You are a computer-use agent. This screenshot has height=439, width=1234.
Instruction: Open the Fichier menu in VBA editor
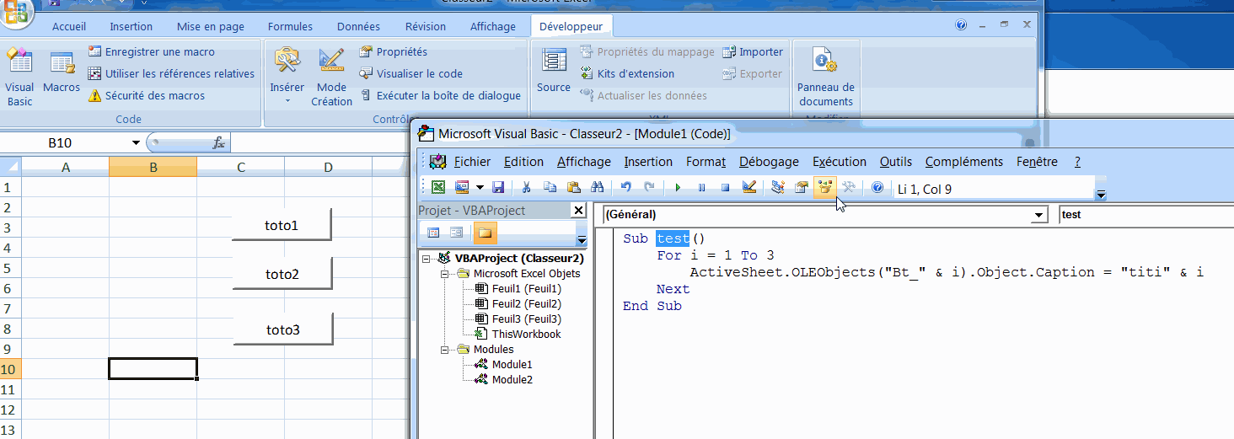coord(472,162)
